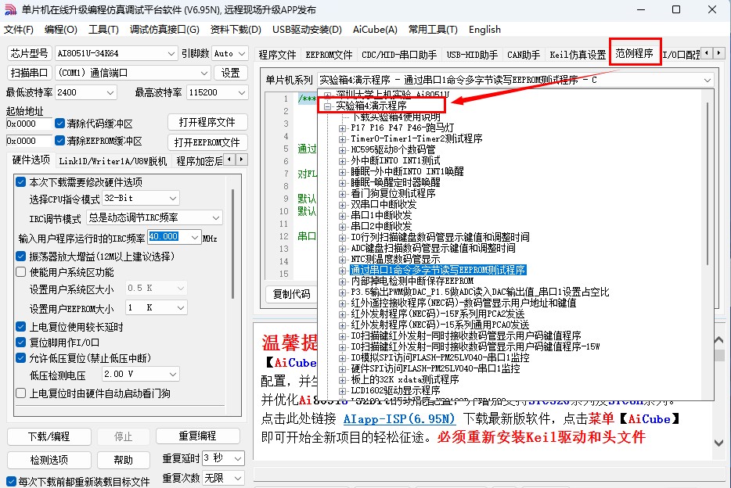Viewport: 731px width, 488px height.
Task: Open the 低压检测电压 2.00 V dropdown
Action: pos(141,374)
